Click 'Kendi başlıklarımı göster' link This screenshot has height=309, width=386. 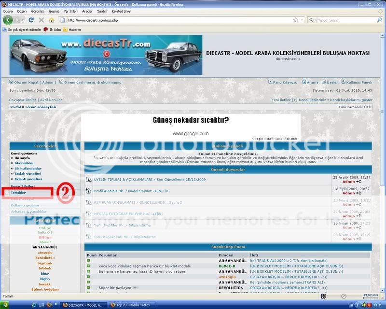click(351, 100)
